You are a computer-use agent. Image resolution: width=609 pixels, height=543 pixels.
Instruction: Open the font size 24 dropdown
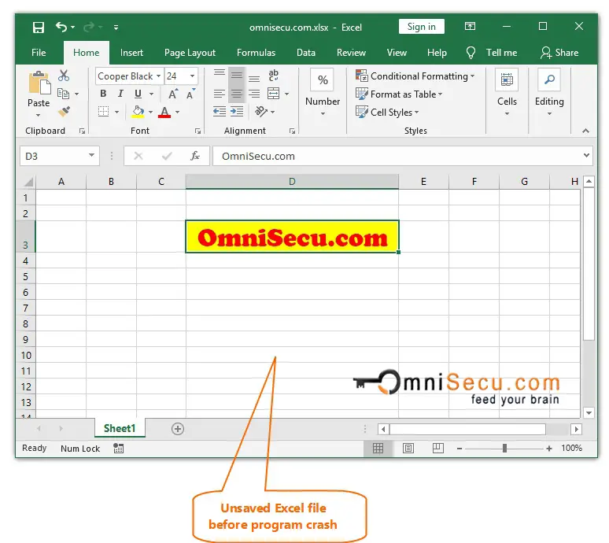point(192,76)
